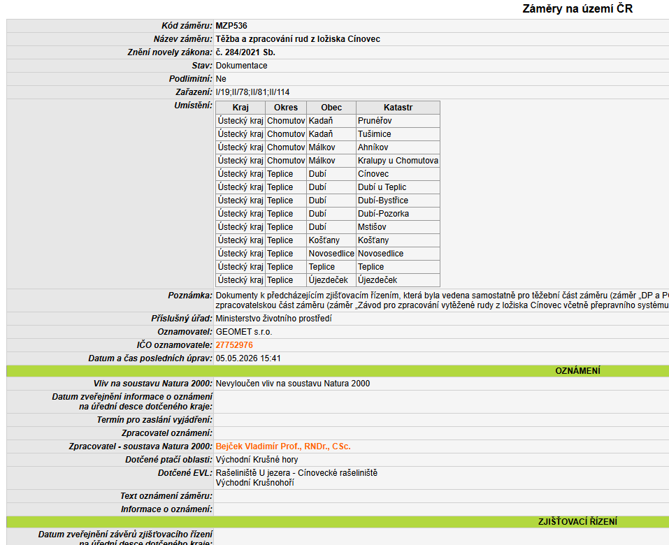Image resolution: width=669 pixels, height=545 pixels.
Task: Click the authority Ministerstvo životního prostředí
Action: [273, 318]
